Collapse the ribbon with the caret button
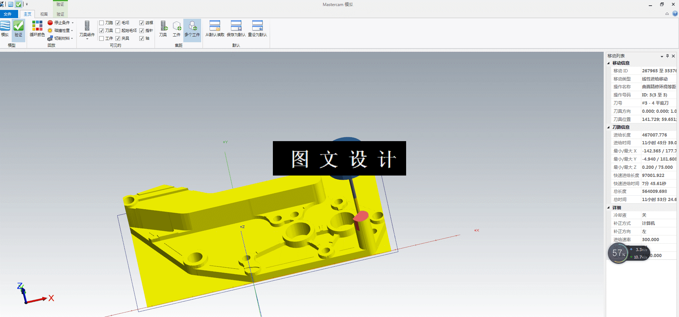The image size is (679, 317). pyautogui.click(x=667, y=14)
